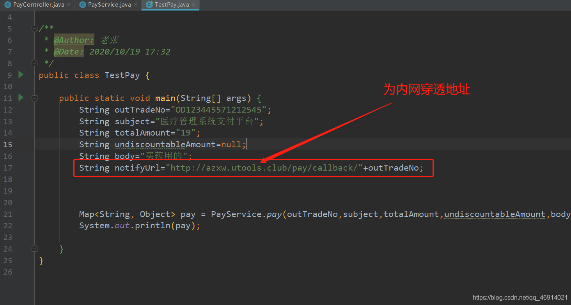The image size is (571, 305).
Task: Run main method via gutter arrow on line 11
Action: [x=21, y=97]
